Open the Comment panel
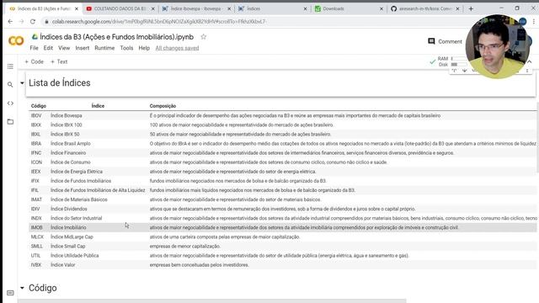539x303 pixels. click(445, 41)
